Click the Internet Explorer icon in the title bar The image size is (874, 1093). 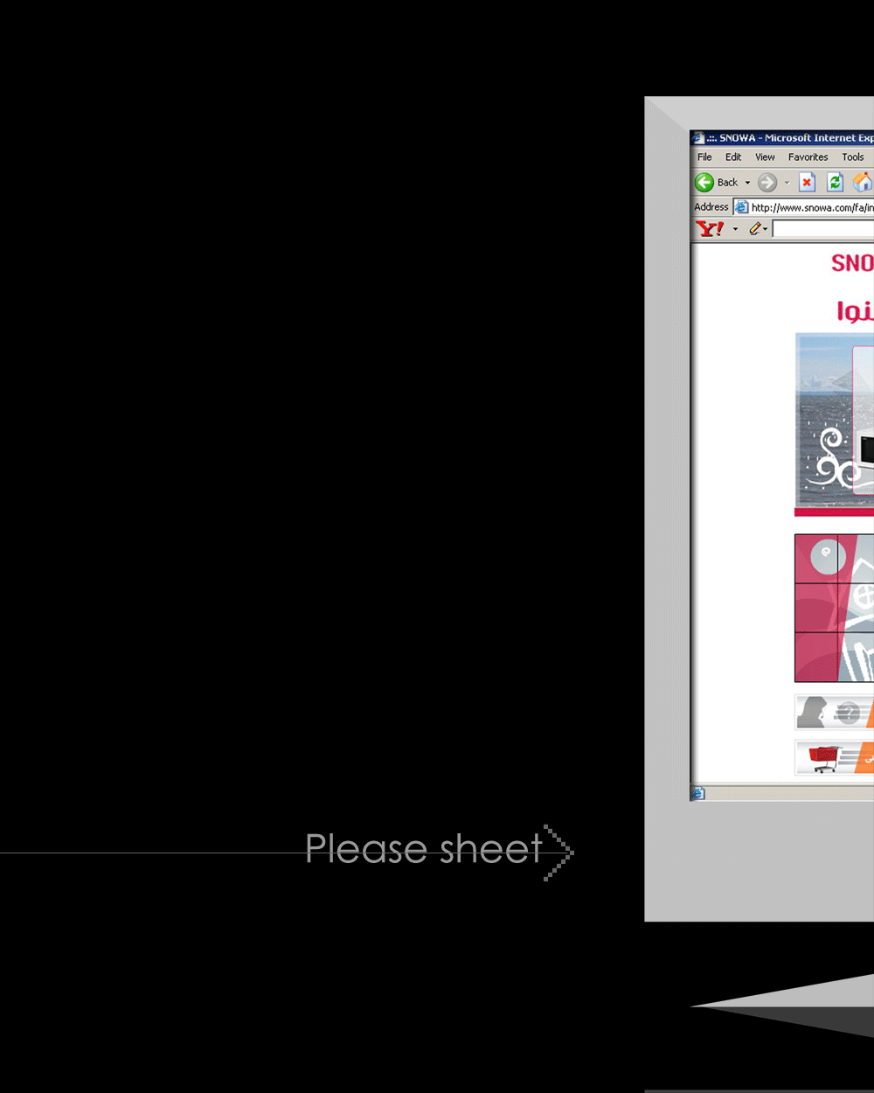[x=698, y=138]
